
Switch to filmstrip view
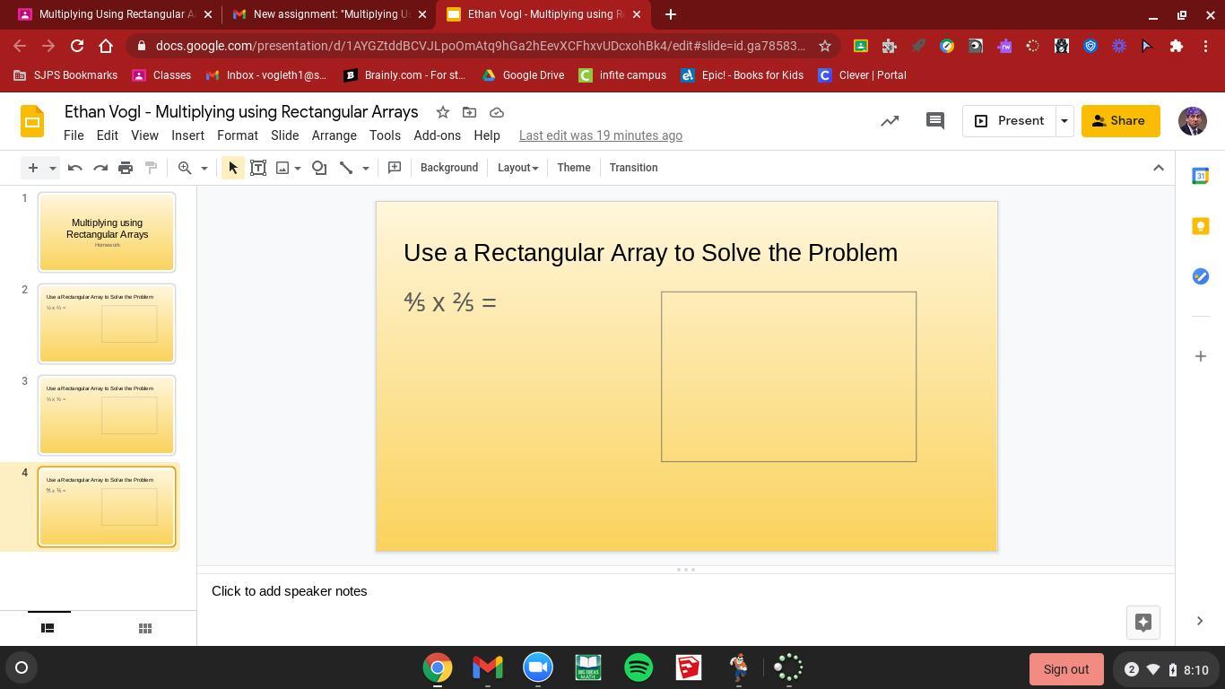(x=48, y=628)
